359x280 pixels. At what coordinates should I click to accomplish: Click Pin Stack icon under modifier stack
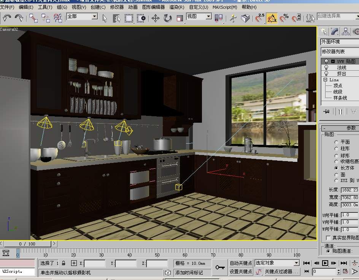click(327, 111)
